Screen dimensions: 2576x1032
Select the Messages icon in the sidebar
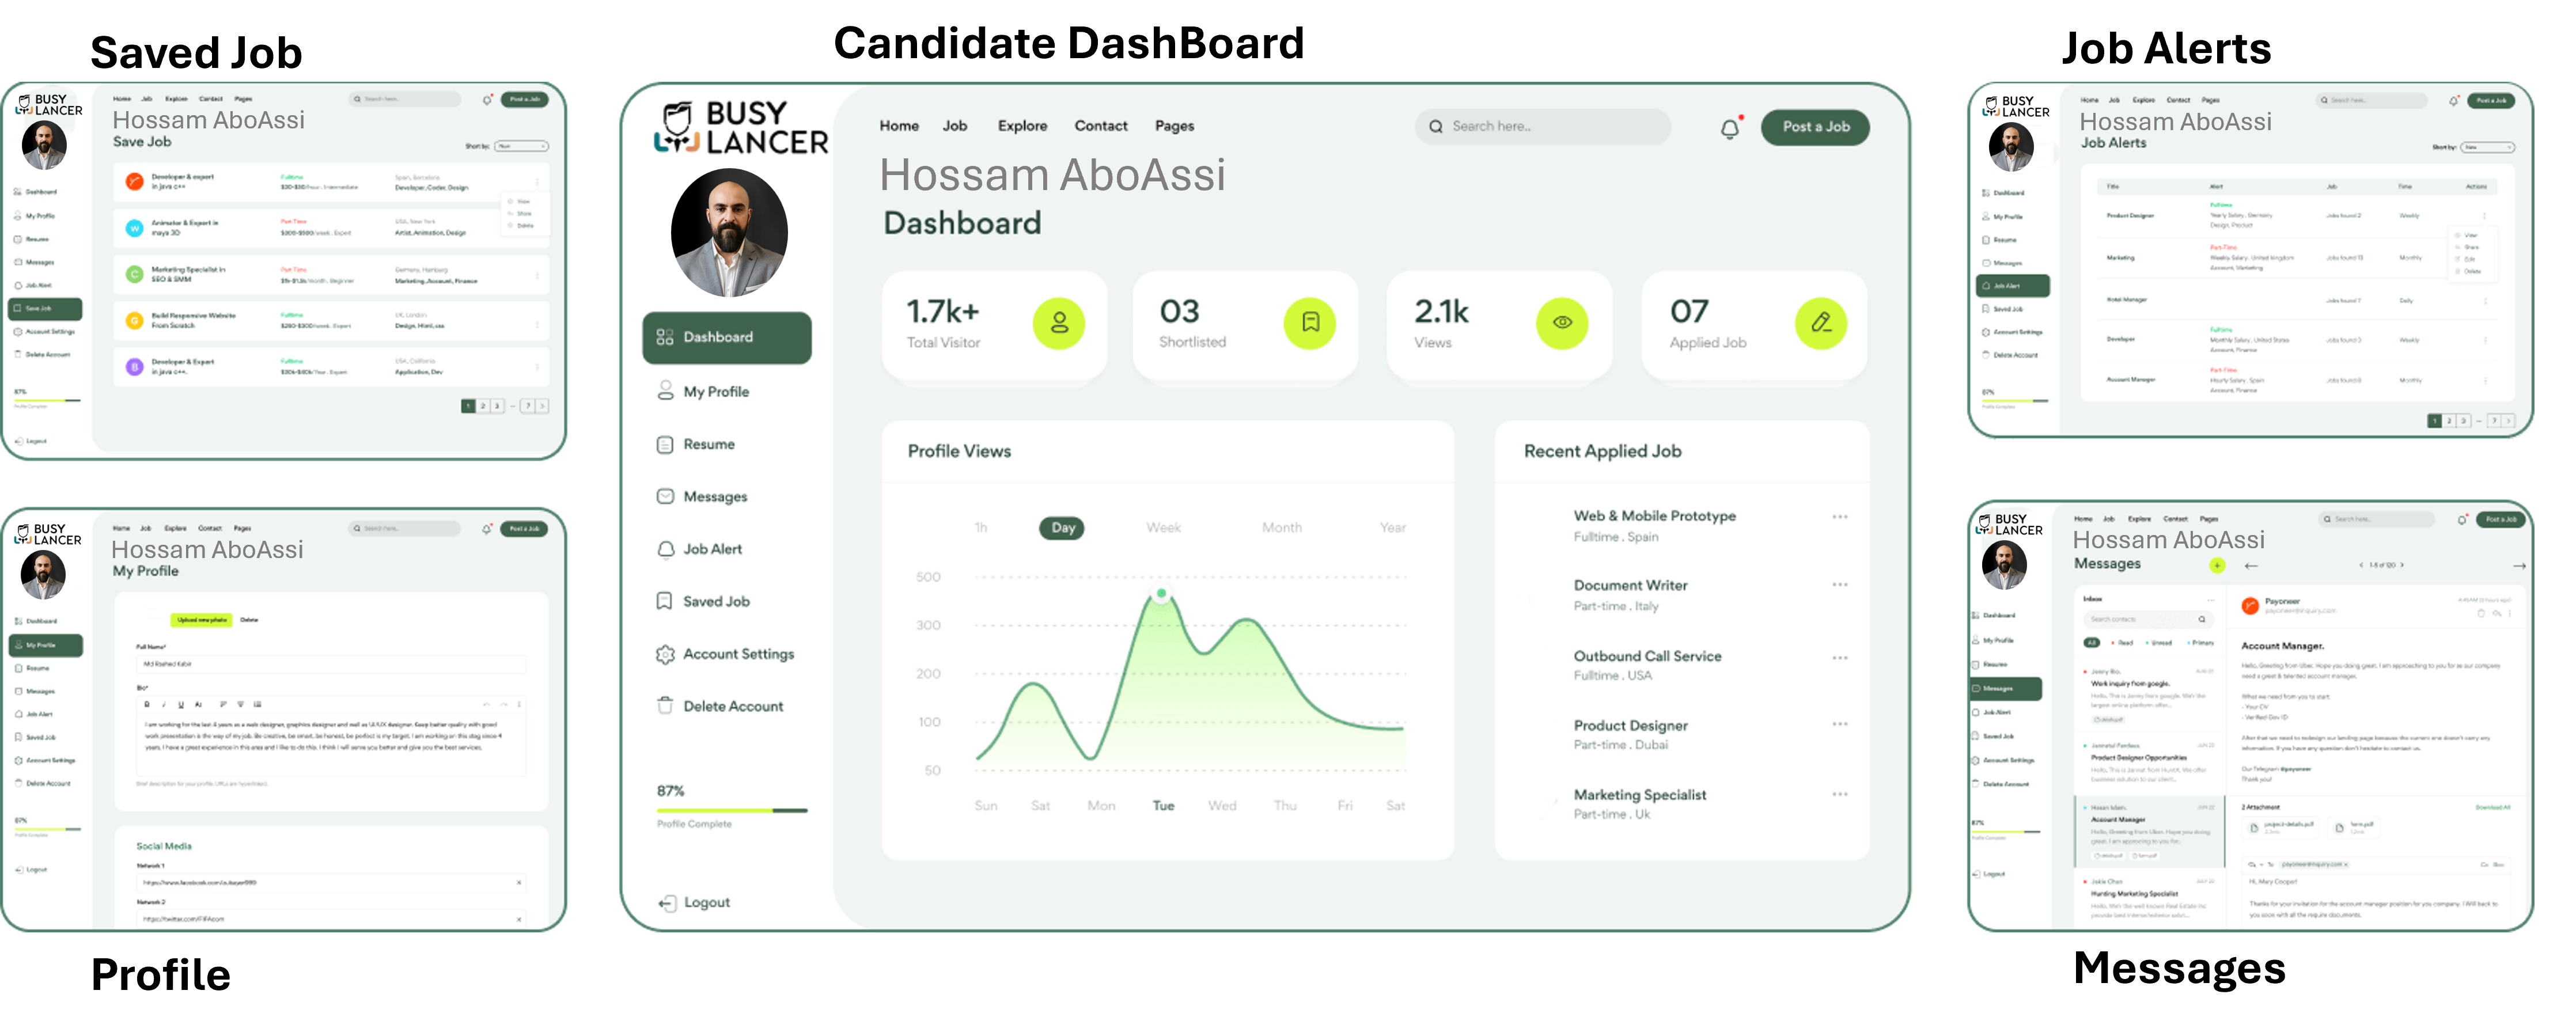click(666, 495)
